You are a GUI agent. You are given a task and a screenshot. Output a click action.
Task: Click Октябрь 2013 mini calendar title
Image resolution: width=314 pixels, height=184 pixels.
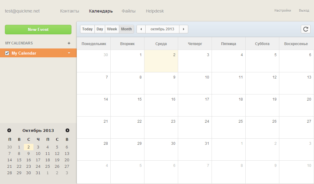click(38, 131)
